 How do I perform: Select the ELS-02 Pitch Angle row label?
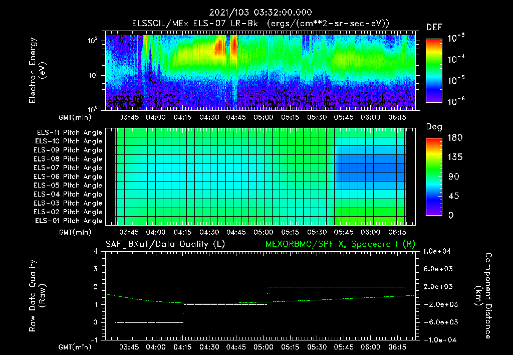[68, 212]
